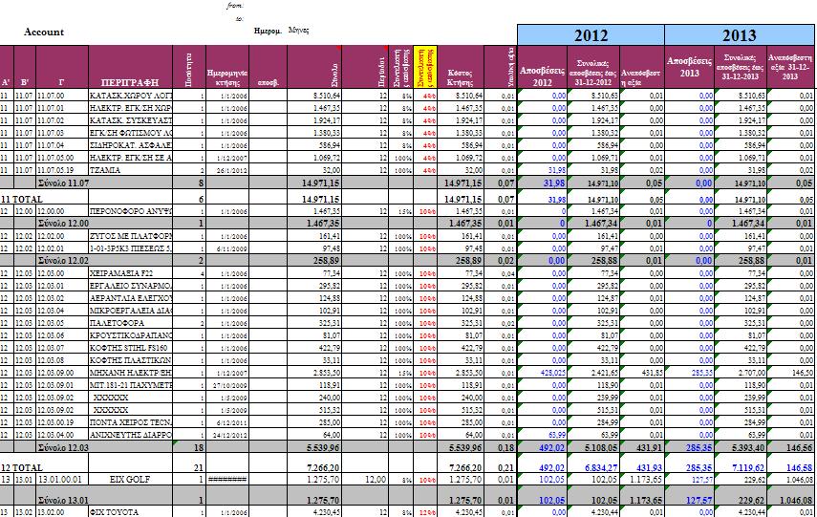Select the 2.707,00 accumulated depreciation cell
The image size is (817, 517).
[x=741, y=373]
